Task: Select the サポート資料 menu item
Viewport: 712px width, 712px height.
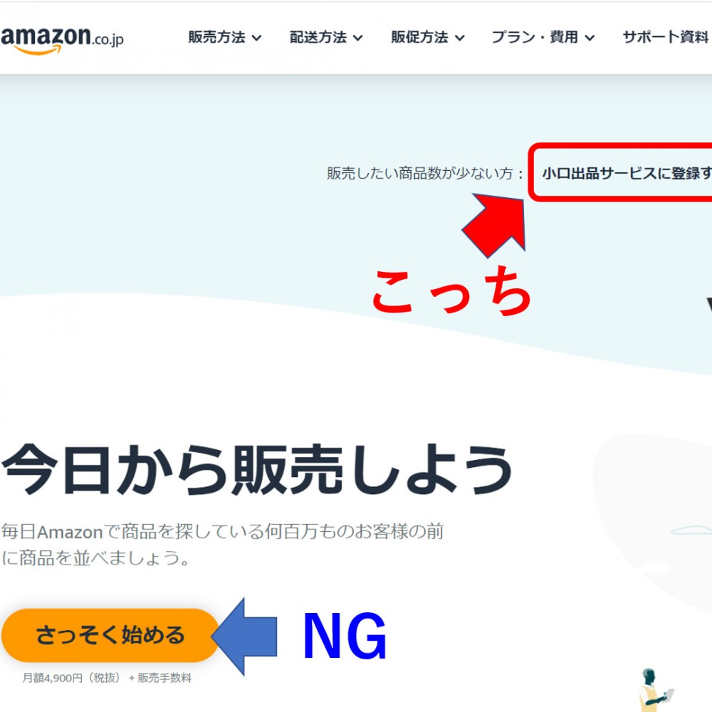Action: click(x=666, y=37)
